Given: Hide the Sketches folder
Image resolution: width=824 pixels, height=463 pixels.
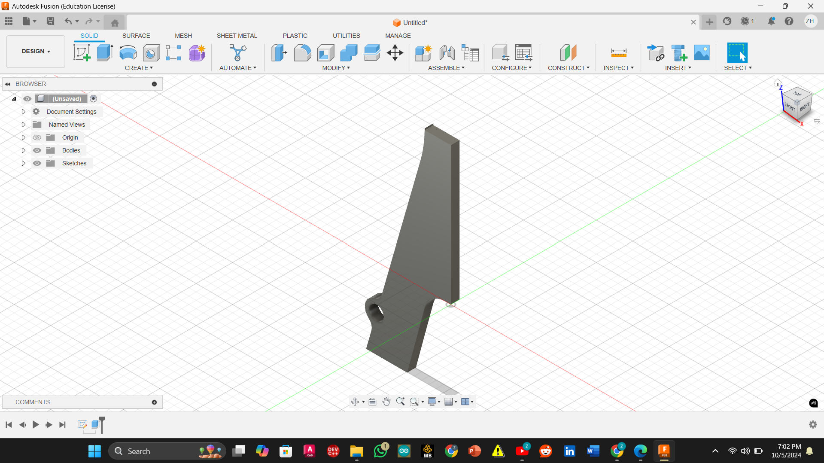Looking at the screenshot, I should coord(37,163).
